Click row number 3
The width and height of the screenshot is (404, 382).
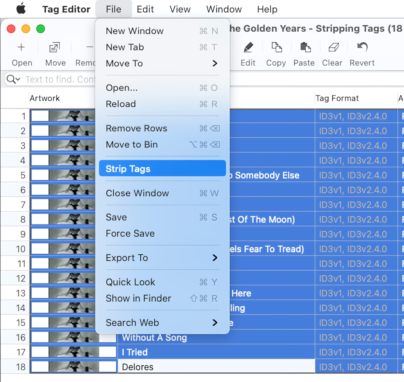(x=23, y=146)
